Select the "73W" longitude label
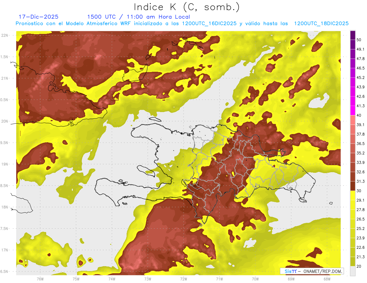367x283 pixels. click(148, 279)
